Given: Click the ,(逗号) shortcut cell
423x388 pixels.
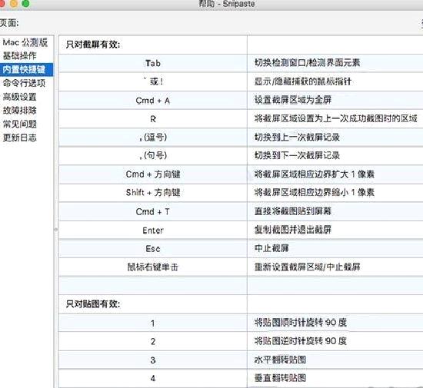Looking at the screenshot, I should [x=153, y=138].
